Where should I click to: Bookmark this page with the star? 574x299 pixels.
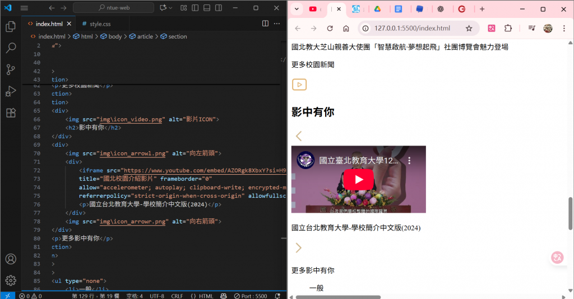469,28
